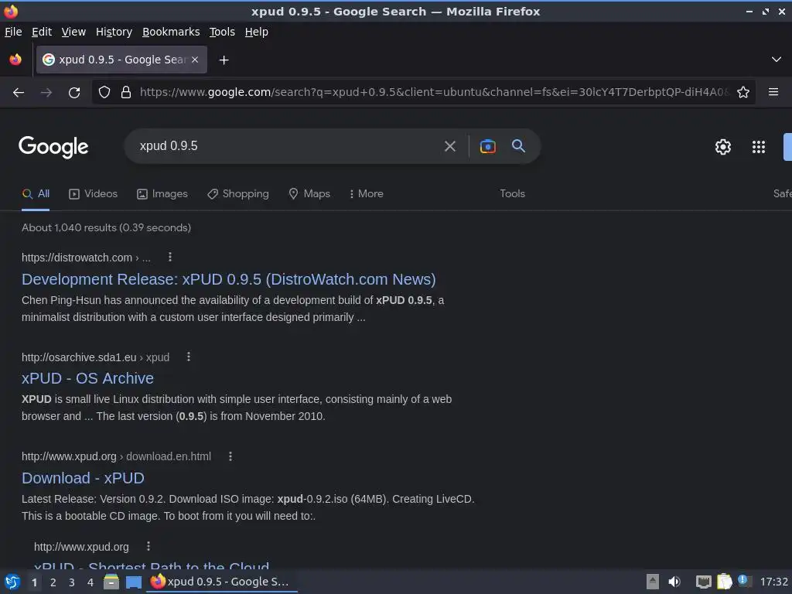Expand the list all tabs chevron
The width and height of the screenshot is (792, 594).
[x=777, y=60]
